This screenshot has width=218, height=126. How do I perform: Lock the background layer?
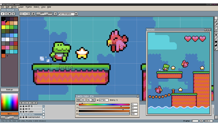(23, 117)
